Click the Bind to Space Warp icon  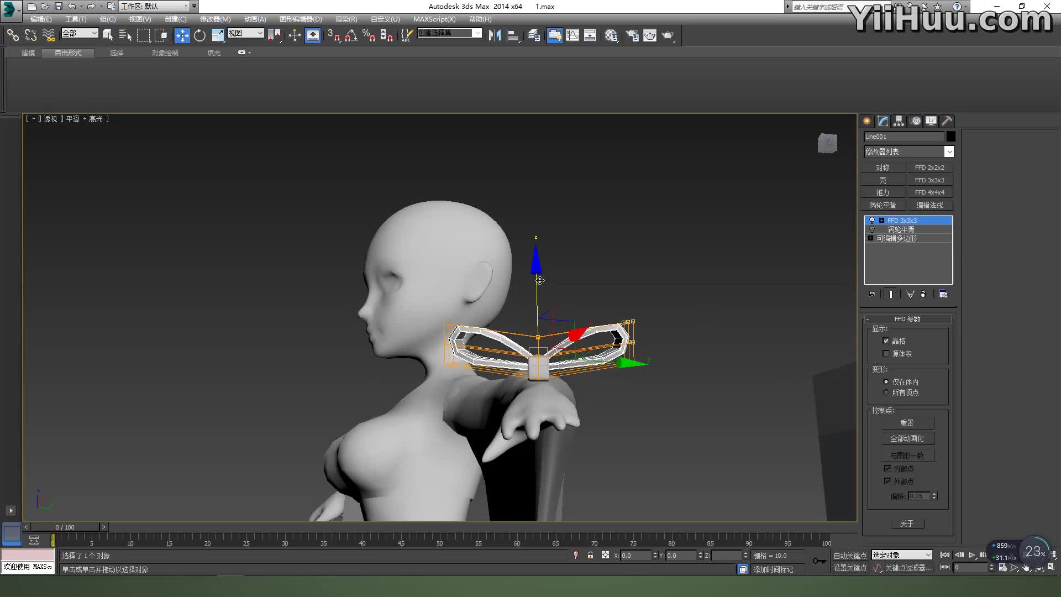pos(49,35)
